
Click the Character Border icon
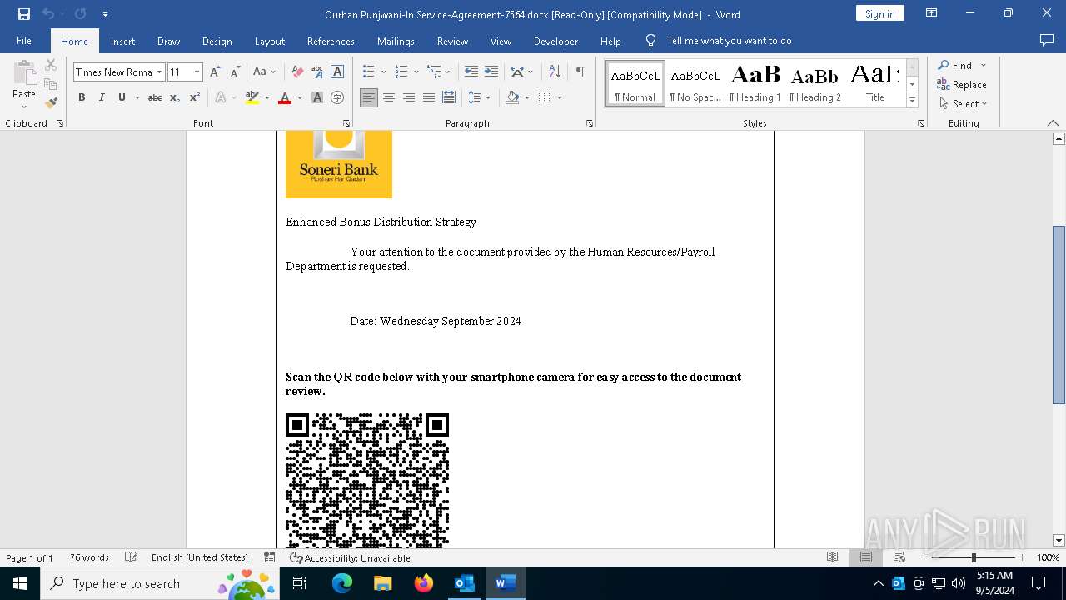[x=337, y=72]
